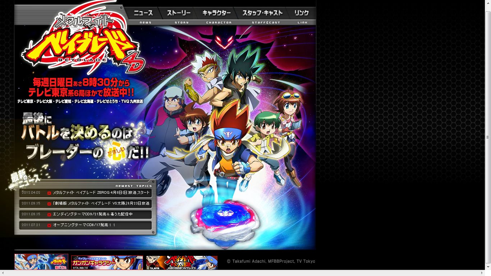Click the scroll-down arrow of vertical scrollbar
Viewport: 491px width, 276px height.
[x=488, y=267]
